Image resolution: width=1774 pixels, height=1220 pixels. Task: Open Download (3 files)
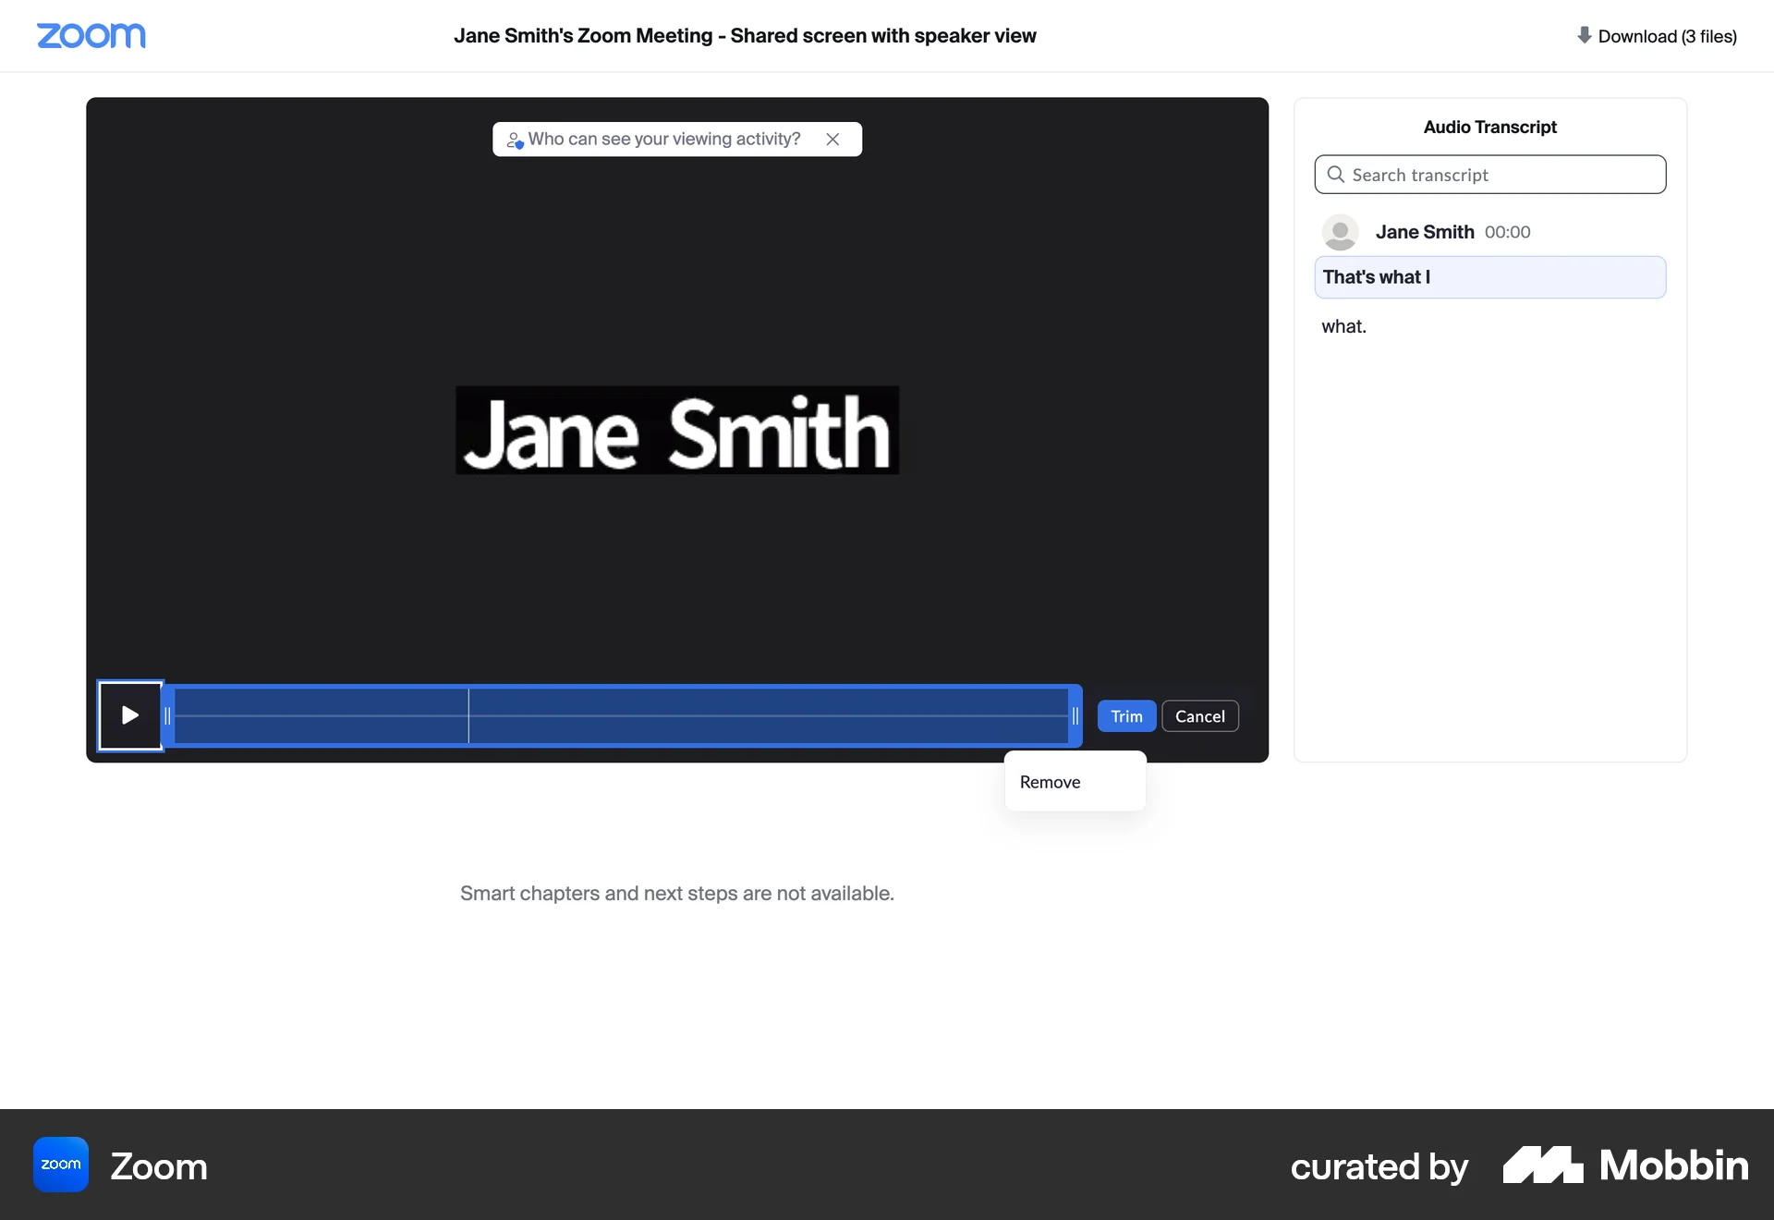[1668, 35]
